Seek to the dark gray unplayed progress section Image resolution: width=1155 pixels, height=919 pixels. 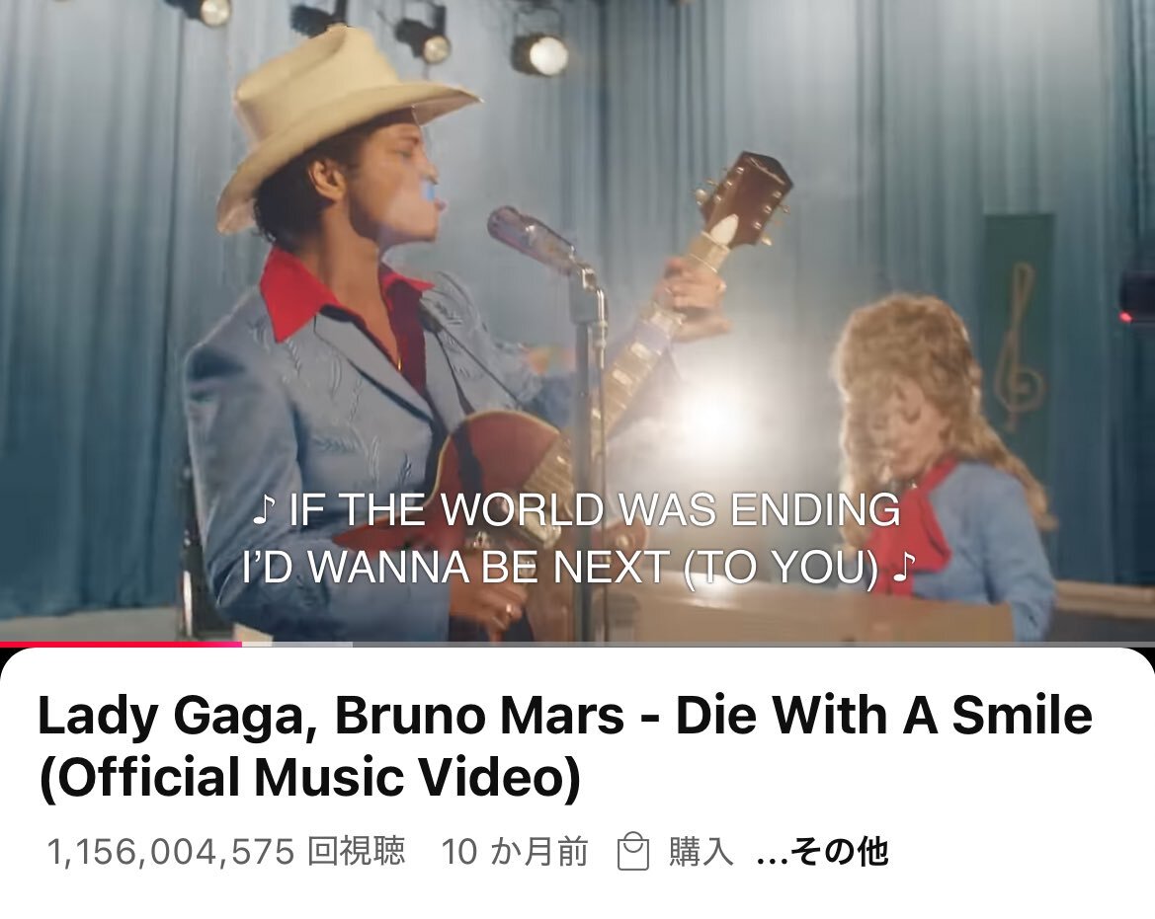[x=753, y=644]
